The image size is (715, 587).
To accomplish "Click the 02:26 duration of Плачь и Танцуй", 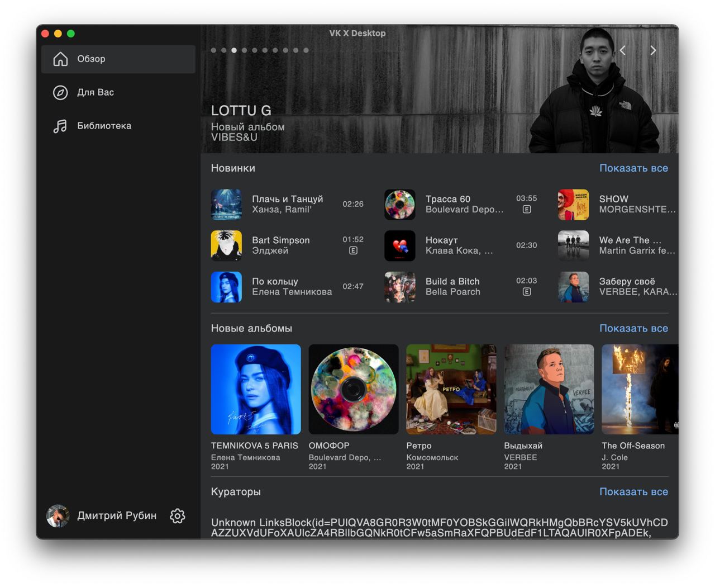I will coord(353,204).
